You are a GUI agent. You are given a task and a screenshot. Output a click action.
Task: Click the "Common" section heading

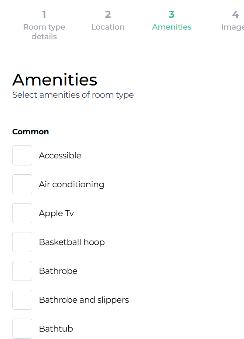[x=31, y=132]
